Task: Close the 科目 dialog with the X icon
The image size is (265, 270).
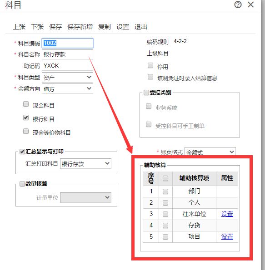Action: click(x=250, y=5)
